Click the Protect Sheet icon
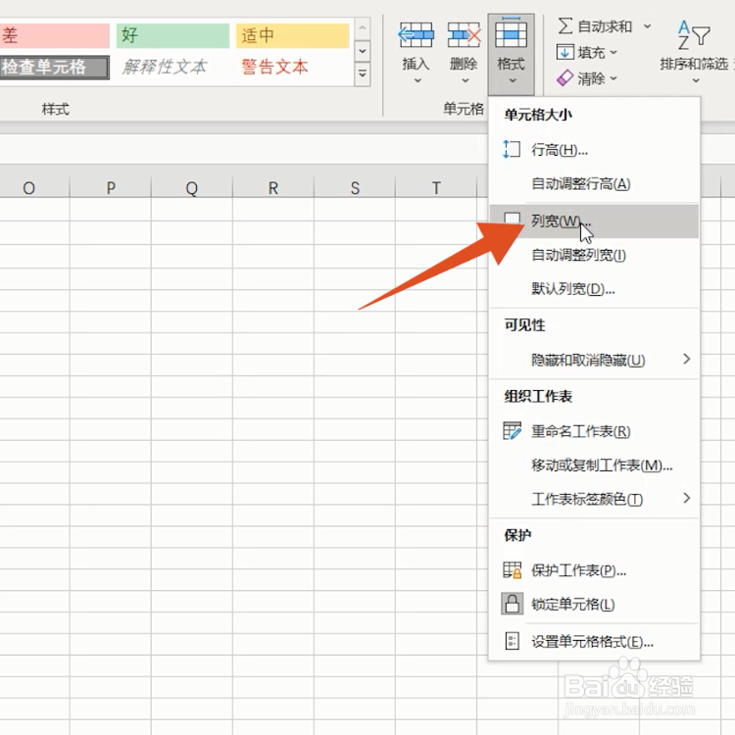 [x=512, y=570]
